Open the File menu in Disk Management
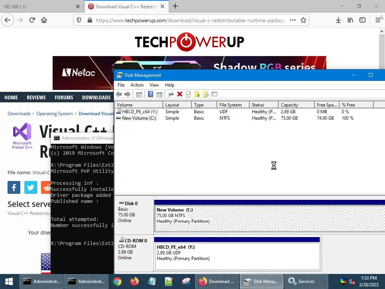Screen dimensions: 385x289 tap(121, 85)
